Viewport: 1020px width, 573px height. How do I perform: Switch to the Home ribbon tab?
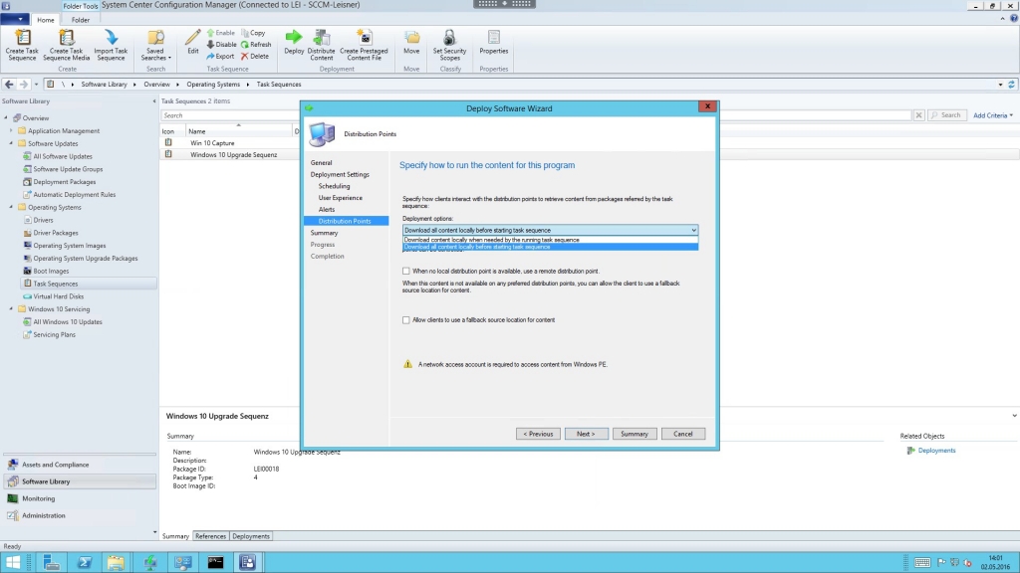tap(46, 20)
